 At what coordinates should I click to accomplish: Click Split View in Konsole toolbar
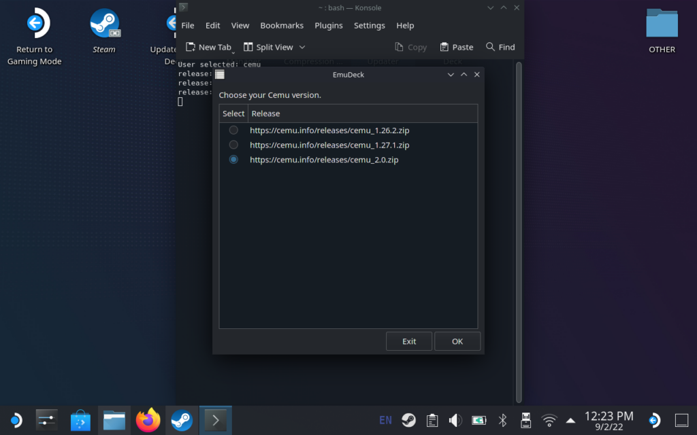coord(268,47)
